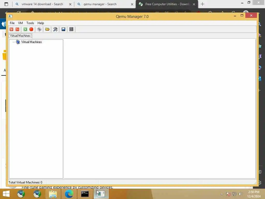
Task: Close the Free Computer Utilities tab
Action: (x=194, y=4)
